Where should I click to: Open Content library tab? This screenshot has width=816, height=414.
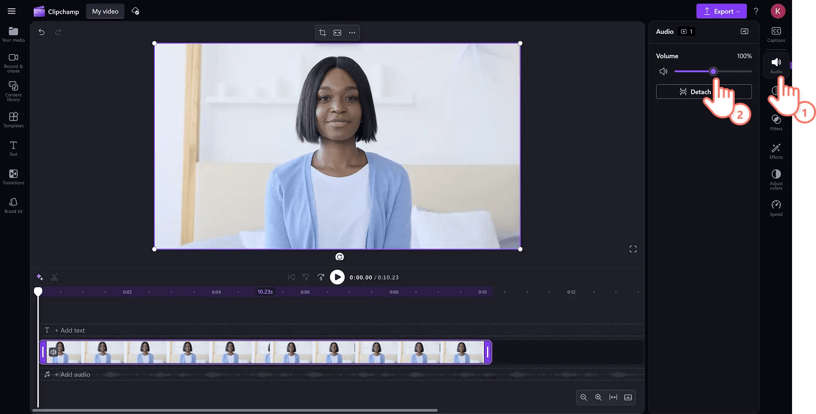coord(13,92)
